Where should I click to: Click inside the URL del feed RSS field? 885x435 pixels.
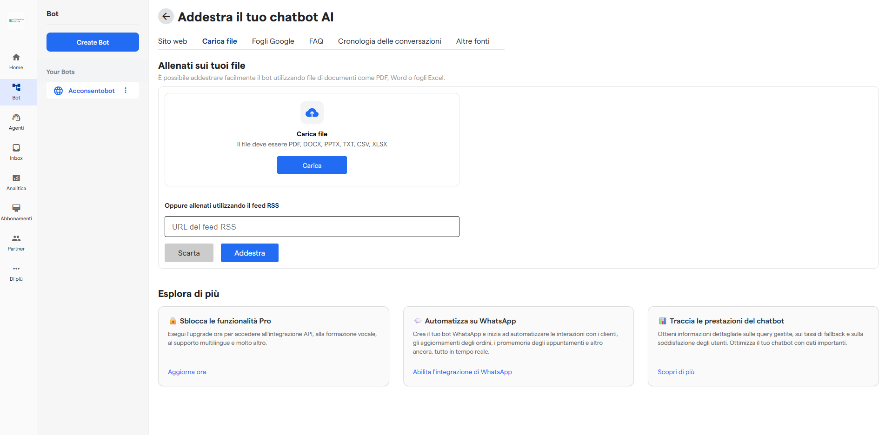(312, 226)
